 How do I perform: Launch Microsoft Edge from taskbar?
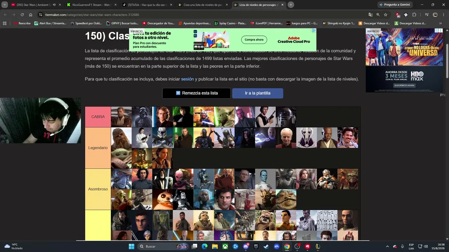coord(205,246)
